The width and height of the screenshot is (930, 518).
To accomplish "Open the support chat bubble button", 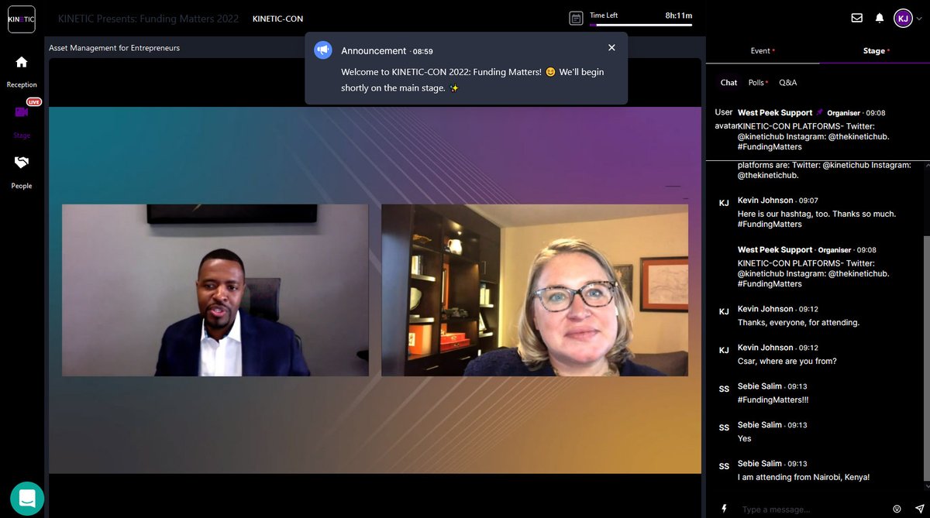I will click(x=27, y=499).
